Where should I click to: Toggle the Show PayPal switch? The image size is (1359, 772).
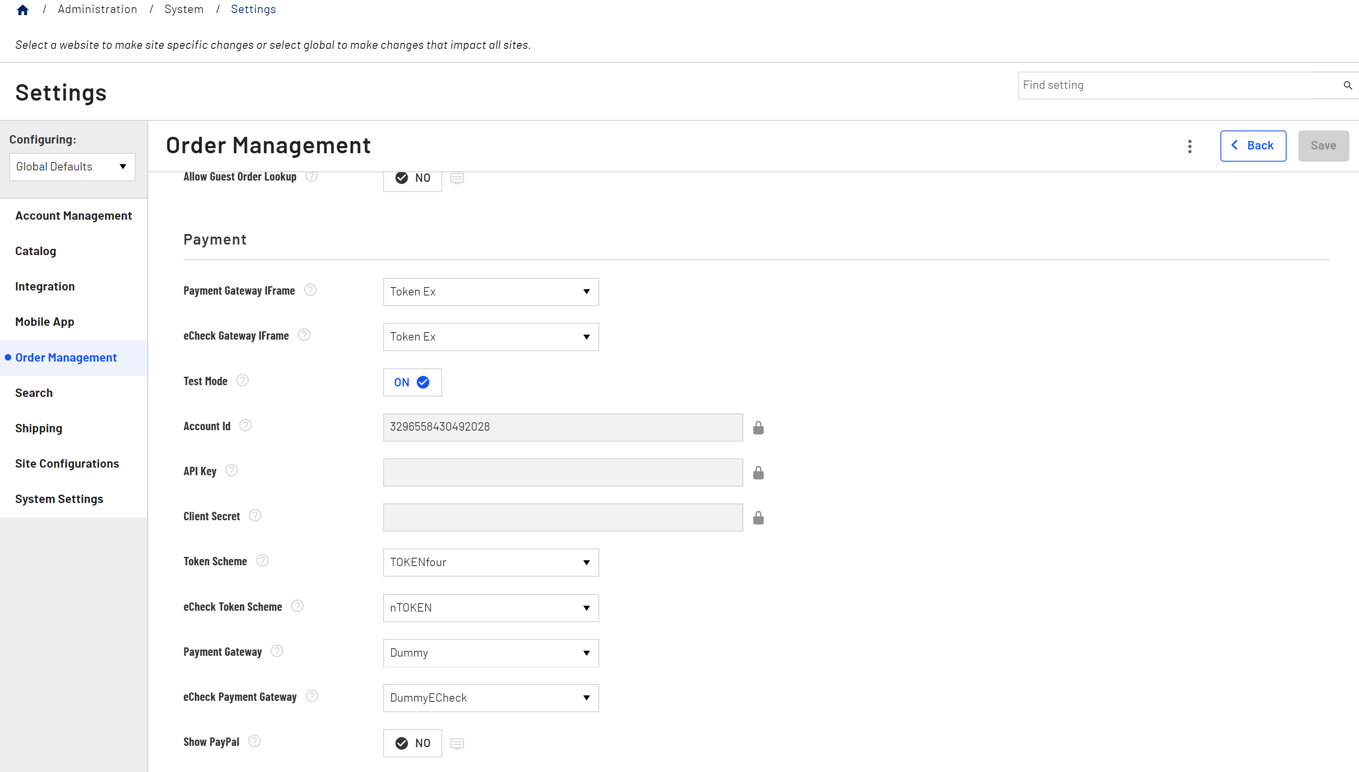(413, 743)
